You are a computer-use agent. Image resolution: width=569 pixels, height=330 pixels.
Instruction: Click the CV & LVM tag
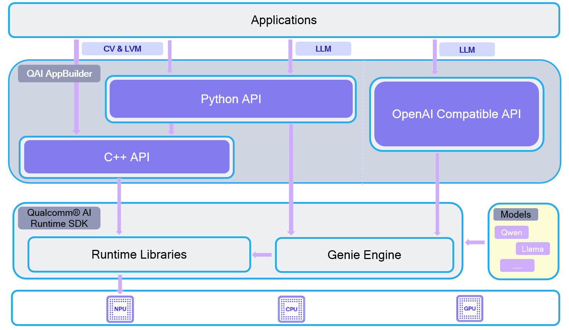click(x=122, y=48)
